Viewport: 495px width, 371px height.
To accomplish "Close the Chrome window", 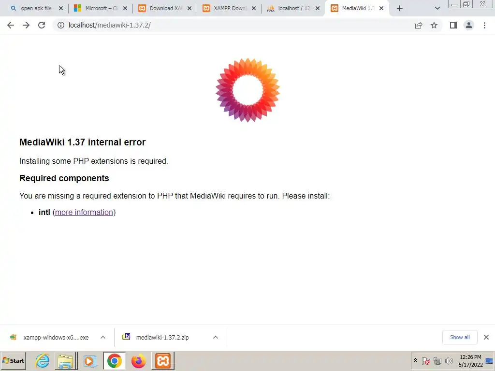I will coord(483,4).
